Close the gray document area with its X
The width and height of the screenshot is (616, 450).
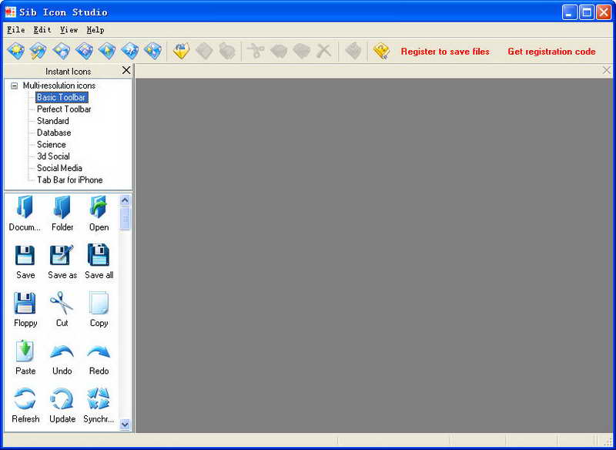coord(607,70)
